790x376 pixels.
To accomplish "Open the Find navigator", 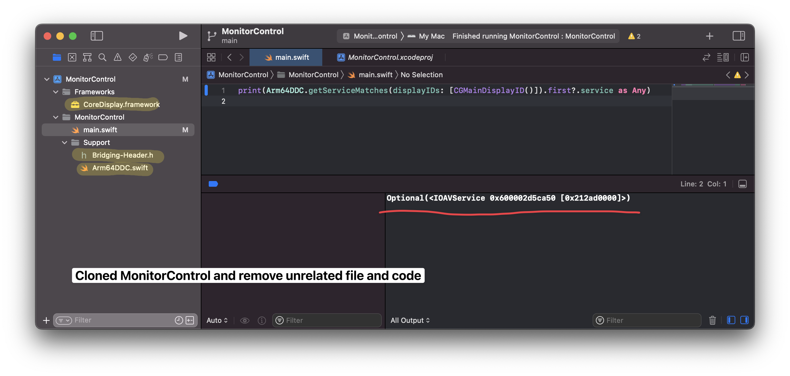I will tap(102, 57).
